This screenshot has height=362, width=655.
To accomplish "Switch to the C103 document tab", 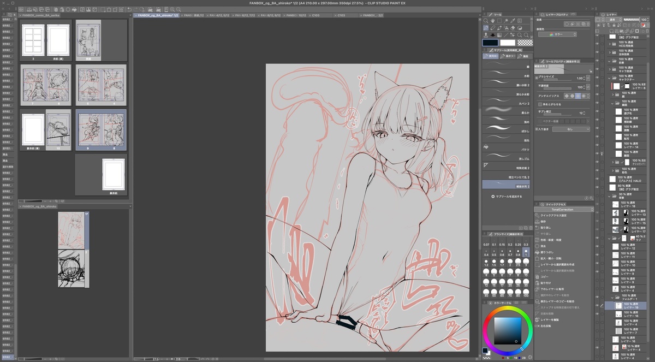I will click(x=315, y=15).
